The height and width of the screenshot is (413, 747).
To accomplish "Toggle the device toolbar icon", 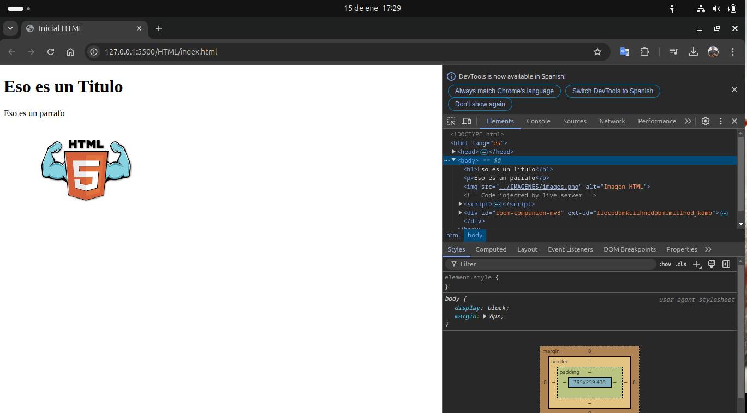I will pyautogui.click(x=467, y=121).
